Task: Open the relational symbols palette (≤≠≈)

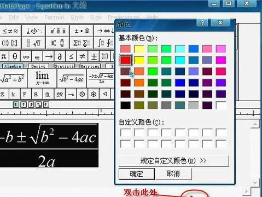Action: pyautogui.click(x=10, y=31)
